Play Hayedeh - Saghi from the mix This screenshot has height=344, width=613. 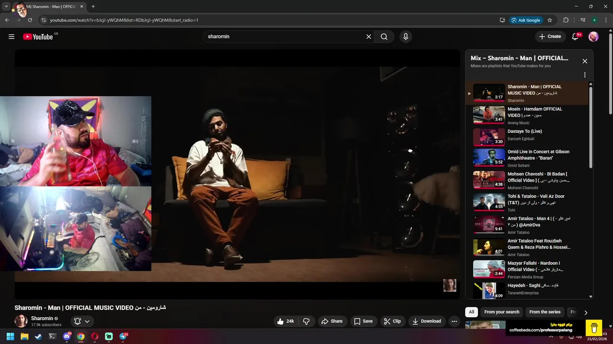pyautogui.click(x=527, y=290)
